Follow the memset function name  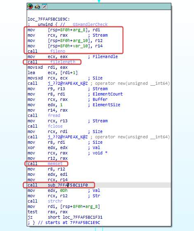point(55,163)
